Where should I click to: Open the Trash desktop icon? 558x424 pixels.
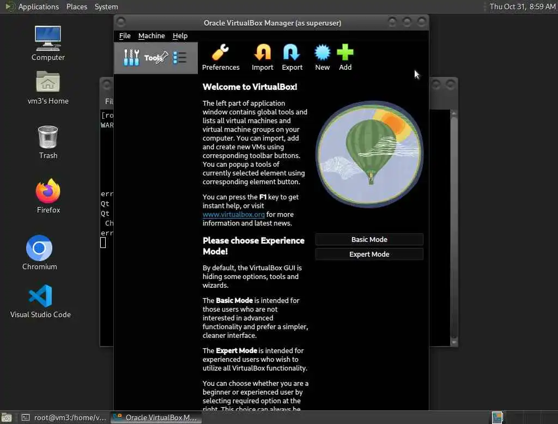pyautogui.click(x=48, y=142)
